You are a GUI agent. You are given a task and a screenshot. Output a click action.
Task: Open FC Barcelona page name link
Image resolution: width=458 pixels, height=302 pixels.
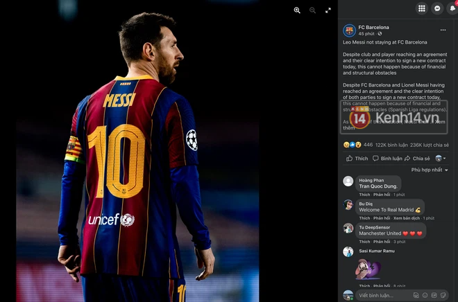pos(373,28)
